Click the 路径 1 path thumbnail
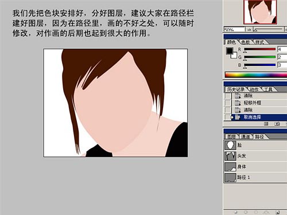The height and width of the screenshot is (215, 287). 230,177
